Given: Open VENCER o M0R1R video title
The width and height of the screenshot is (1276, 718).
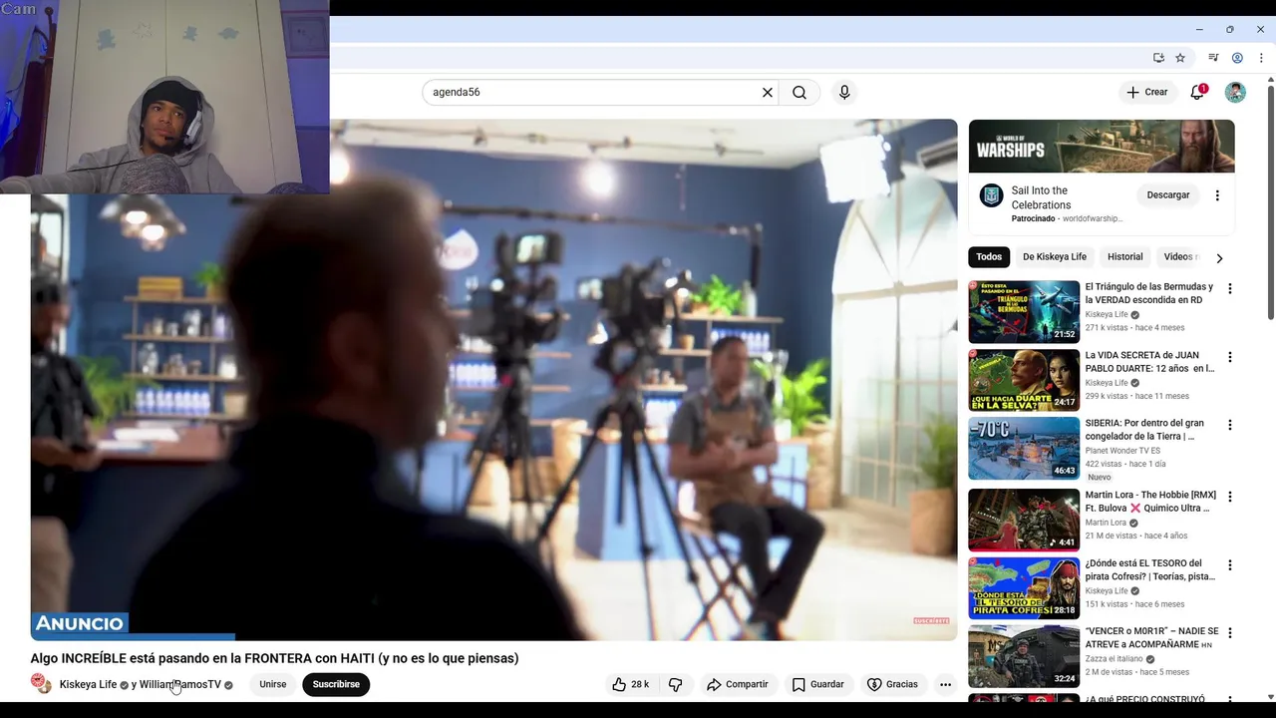Looking at the screenshot, I should point(1151,638).
